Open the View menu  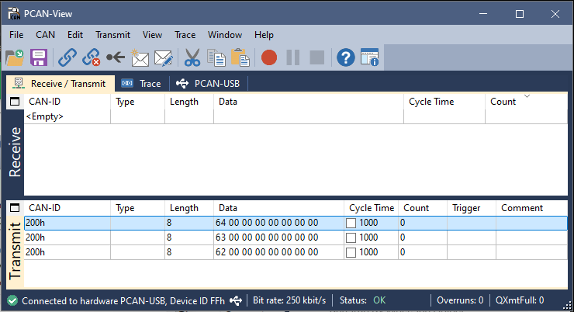152,35
